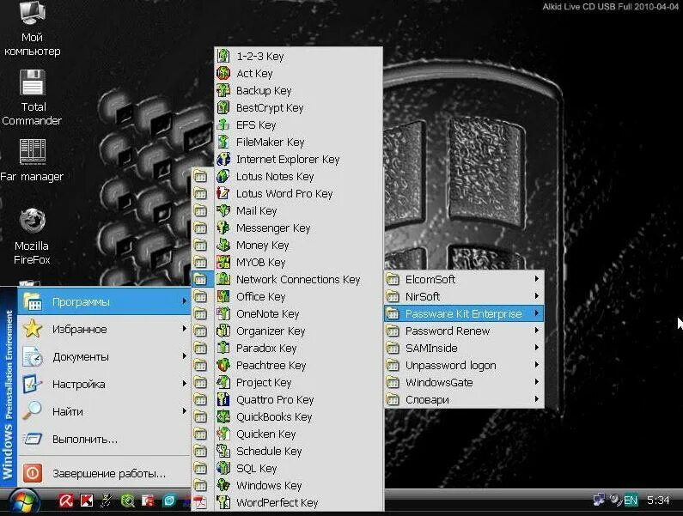The image size is (683, 516).
Task: Click the Backup Key icon
Action: pos(223,90)
